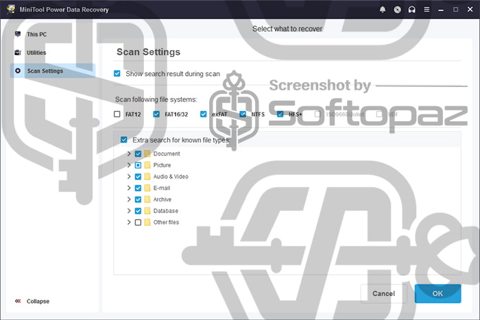
Task: Confirm settings with the OK button
Action: click(437, 293)
